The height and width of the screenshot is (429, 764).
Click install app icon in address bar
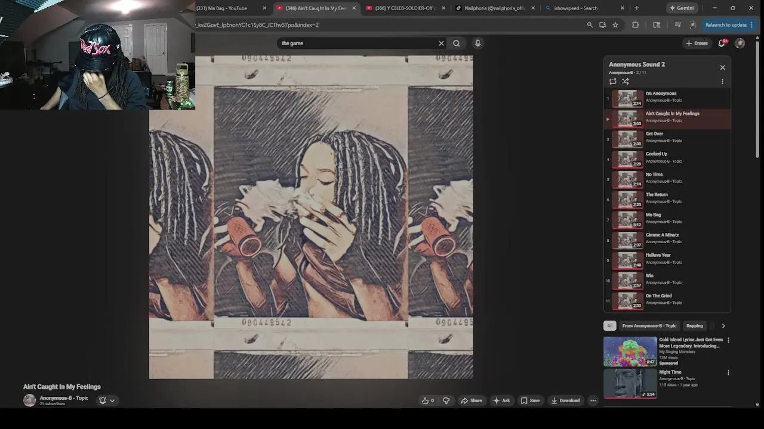tap(602, 25)
